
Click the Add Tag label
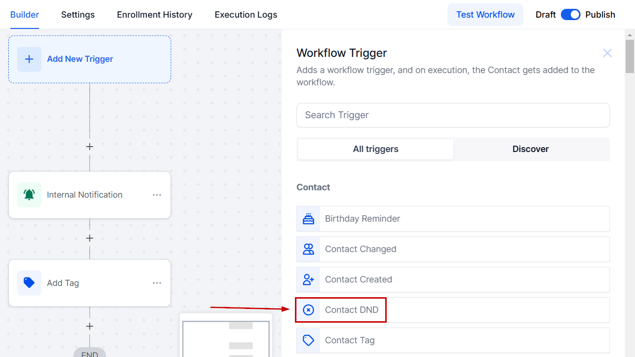pyautogui.click(x=63, y=283)
